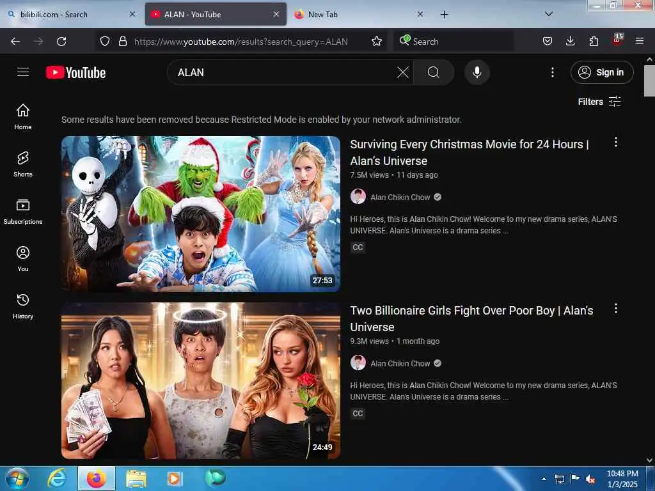
Task: Click the Firefox Search box
Action: 454,42
